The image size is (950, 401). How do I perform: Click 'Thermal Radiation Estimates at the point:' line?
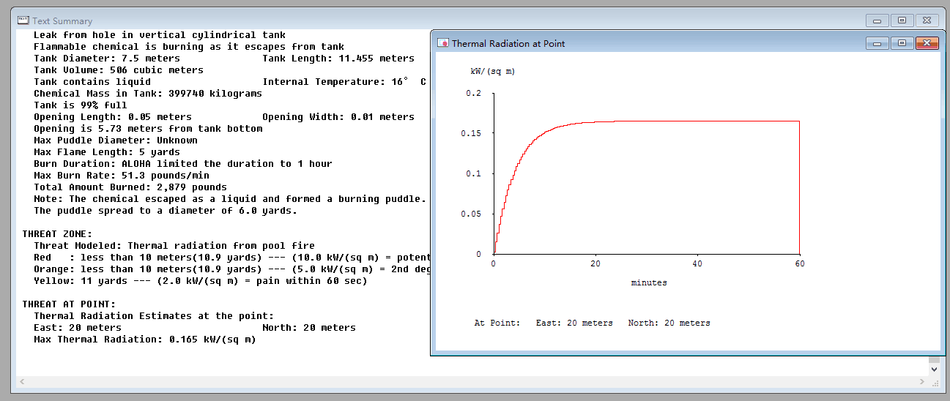point(154,316)
